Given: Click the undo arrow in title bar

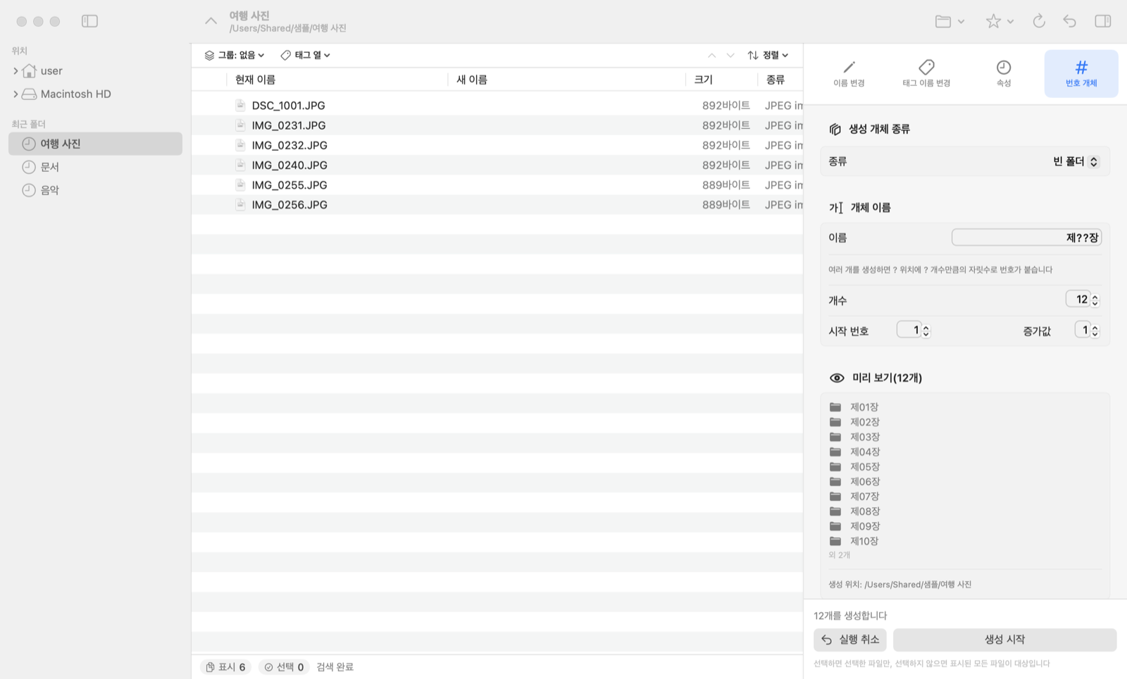Looking at the screenshot, I should [x=1069, y=21].
